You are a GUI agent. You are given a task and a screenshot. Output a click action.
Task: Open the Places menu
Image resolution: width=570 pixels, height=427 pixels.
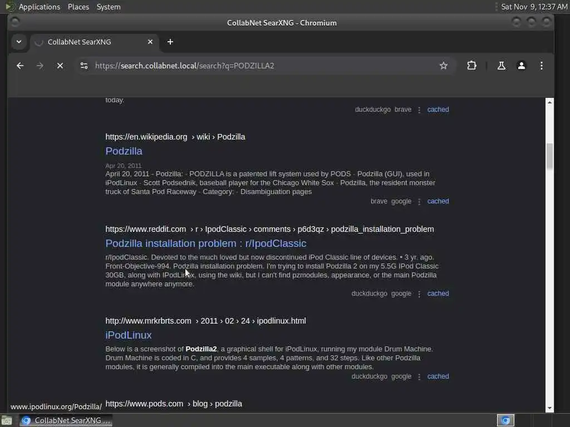coord(78,7)
